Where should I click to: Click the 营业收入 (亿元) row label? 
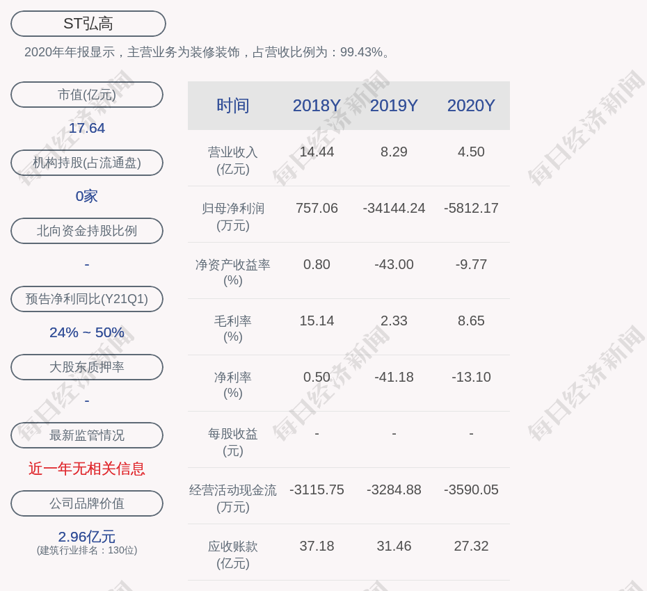click(233, 161)
